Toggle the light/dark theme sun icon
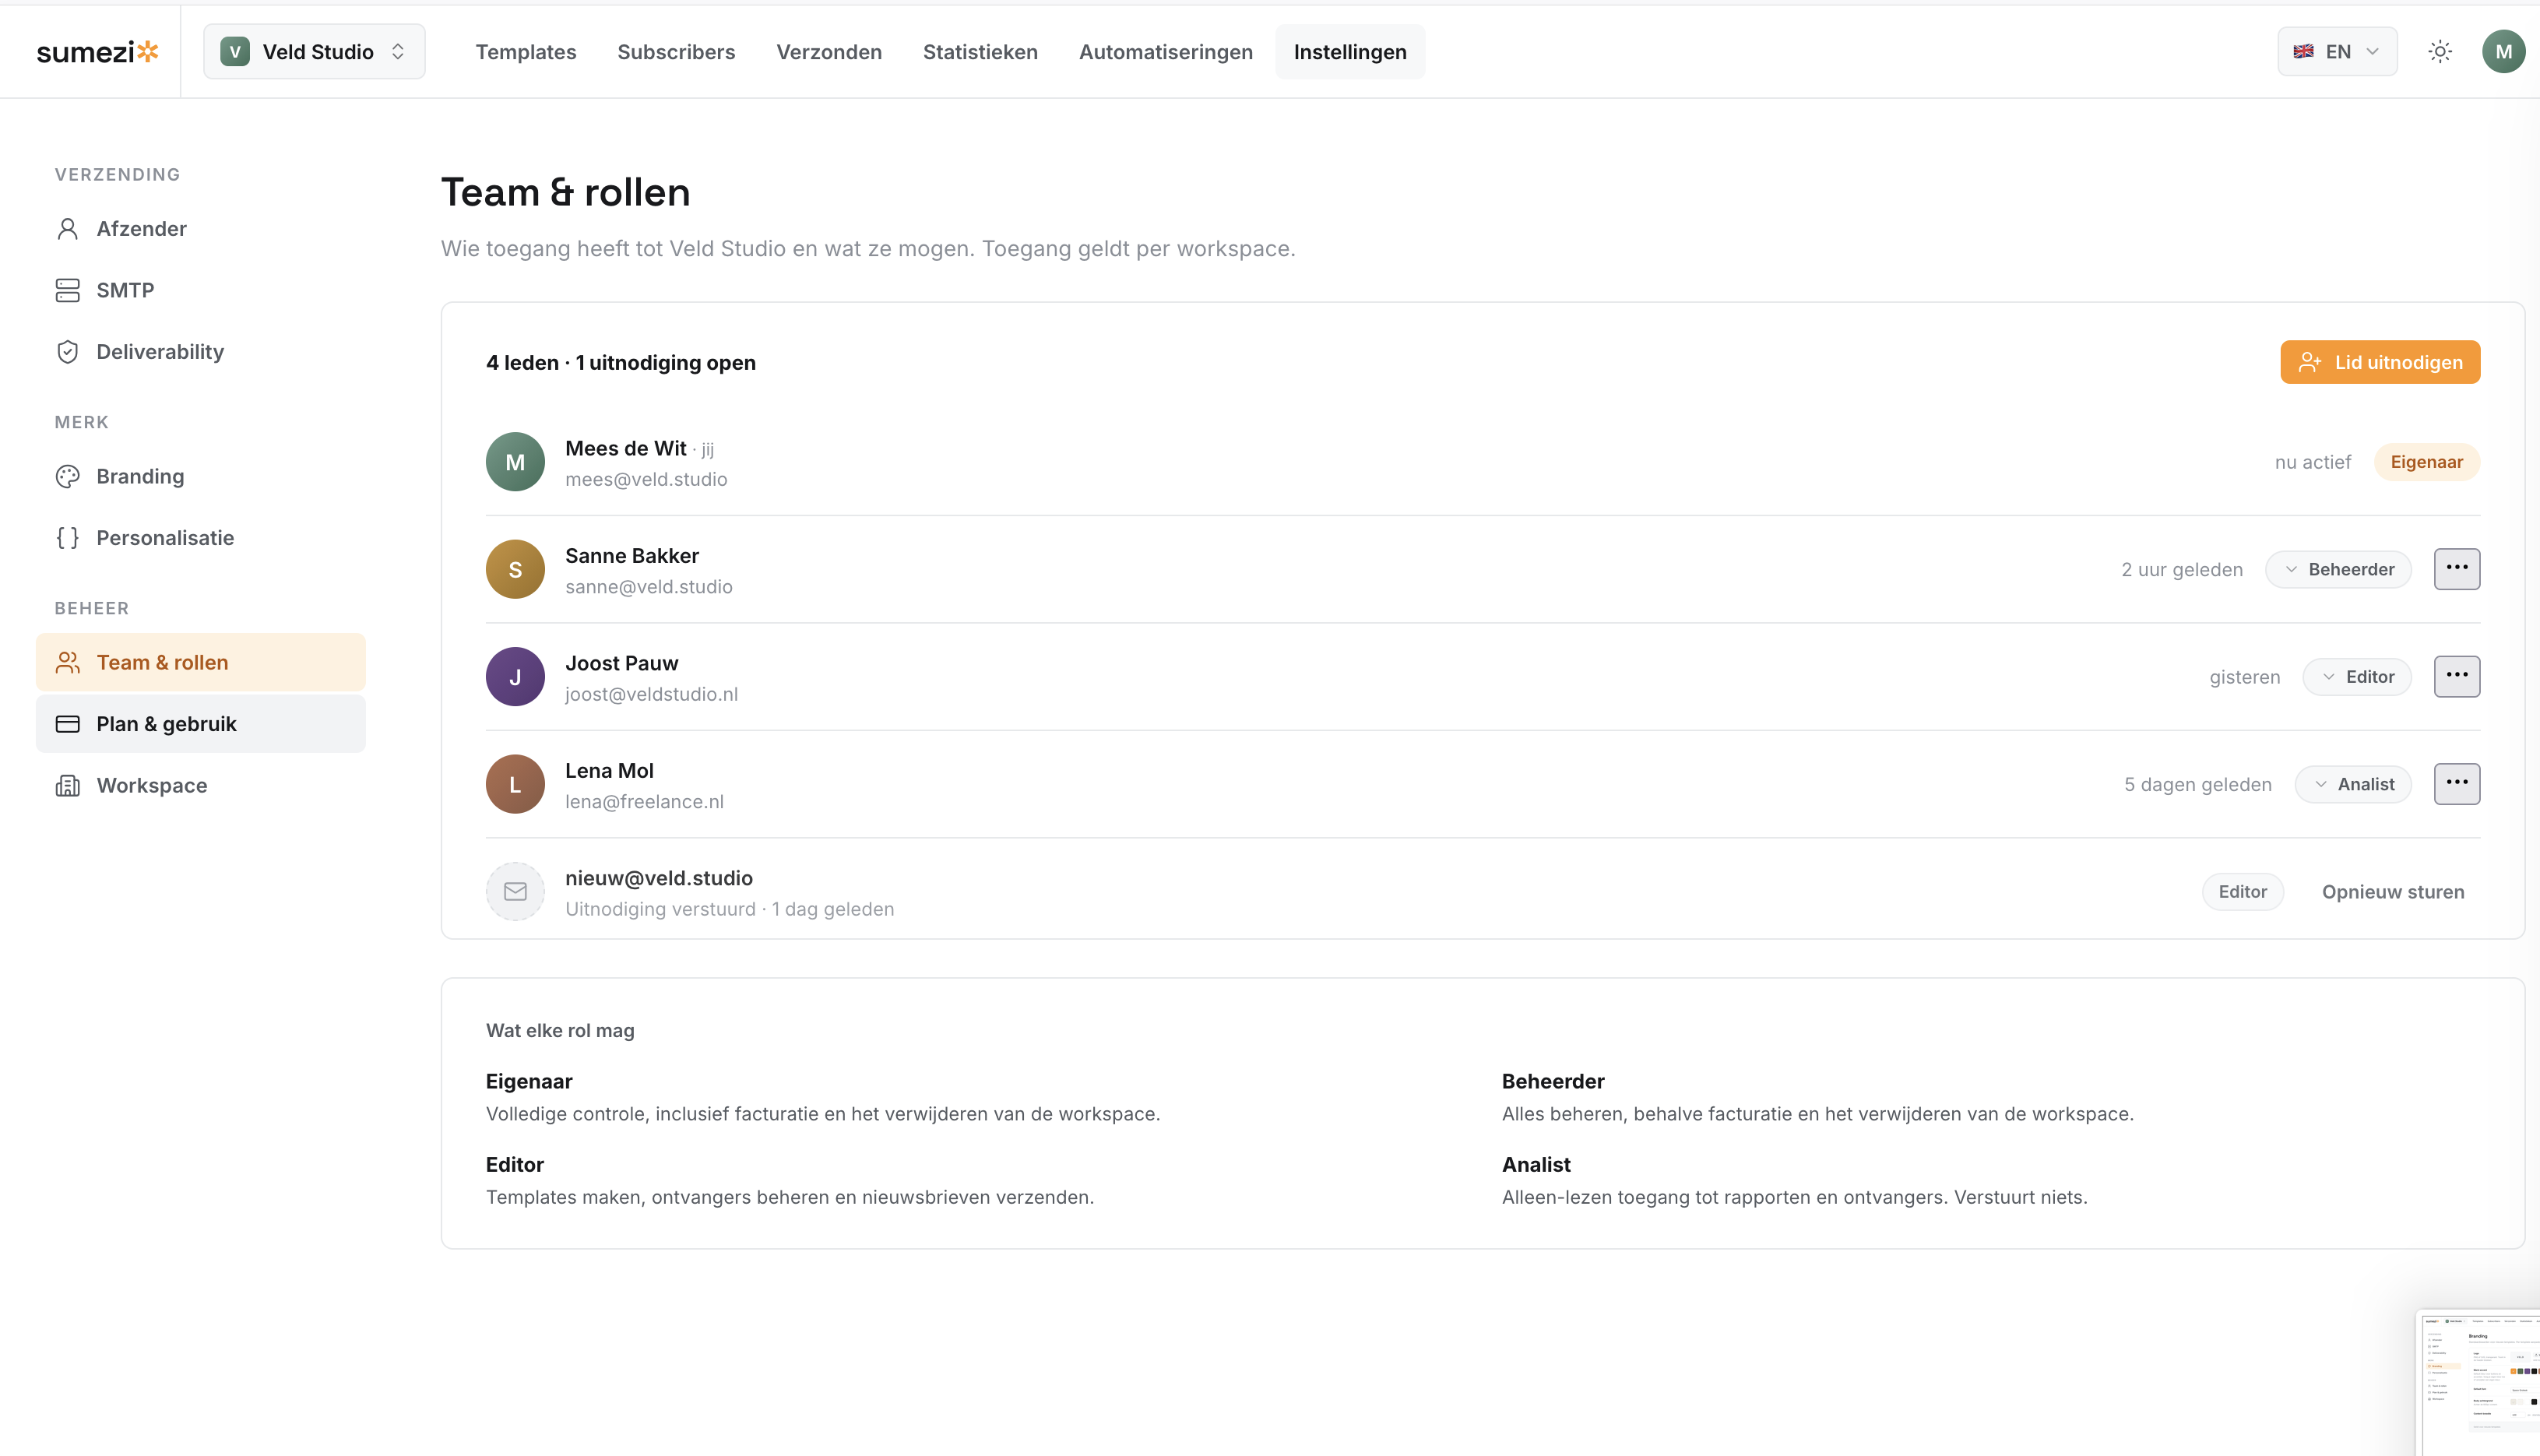 coord(2440,51)
